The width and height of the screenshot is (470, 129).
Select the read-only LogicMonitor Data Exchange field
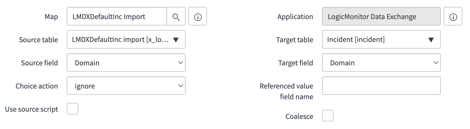click(x=381, y=16)
